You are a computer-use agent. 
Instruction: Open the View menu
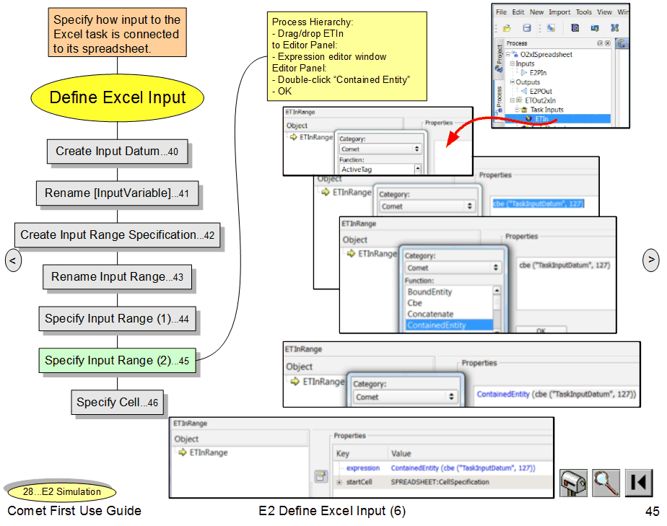pos(604,12)
